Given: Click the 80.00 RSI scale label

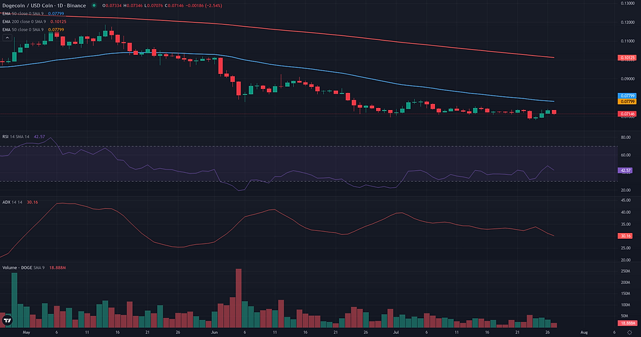Looking at the screenshot, I should click(x=625, y=137).
